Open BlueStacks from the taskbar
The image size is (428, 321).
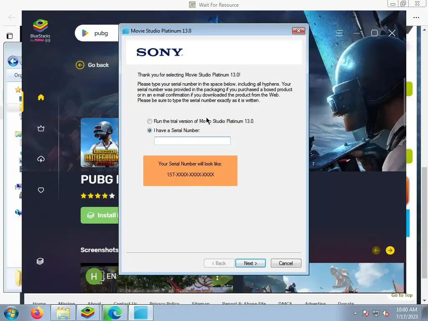(x=87, y=313)
